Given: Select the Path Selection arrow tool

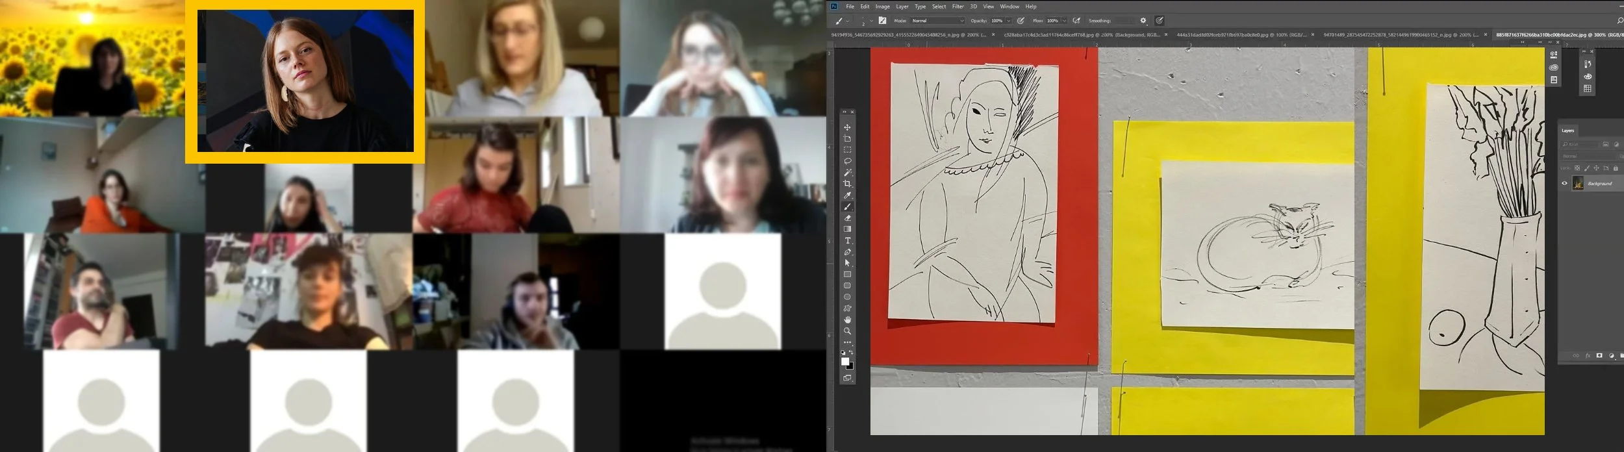Looking at the screenshot, I should (x=847, y=263).
